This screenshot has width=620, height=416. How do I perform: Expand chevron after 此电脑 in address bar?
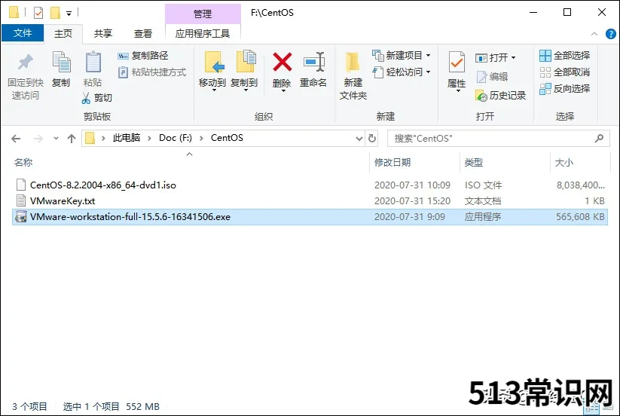tap(149, 139)
